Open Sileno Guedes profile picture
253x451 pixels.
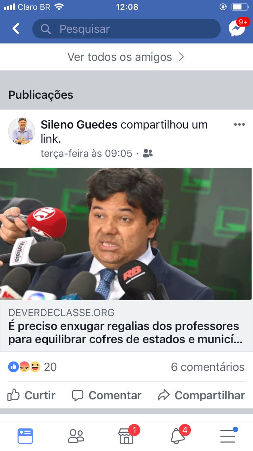click(x=22, y=131)
